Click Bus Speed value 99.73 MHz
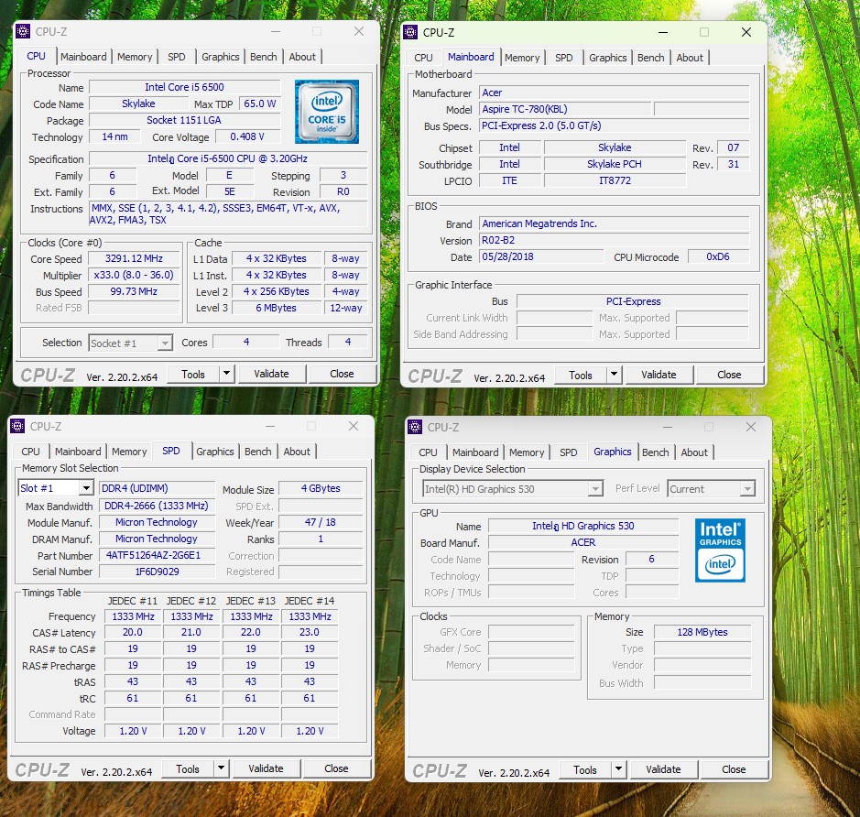This screenshot has height=817, width=860. tap(134, 291)
